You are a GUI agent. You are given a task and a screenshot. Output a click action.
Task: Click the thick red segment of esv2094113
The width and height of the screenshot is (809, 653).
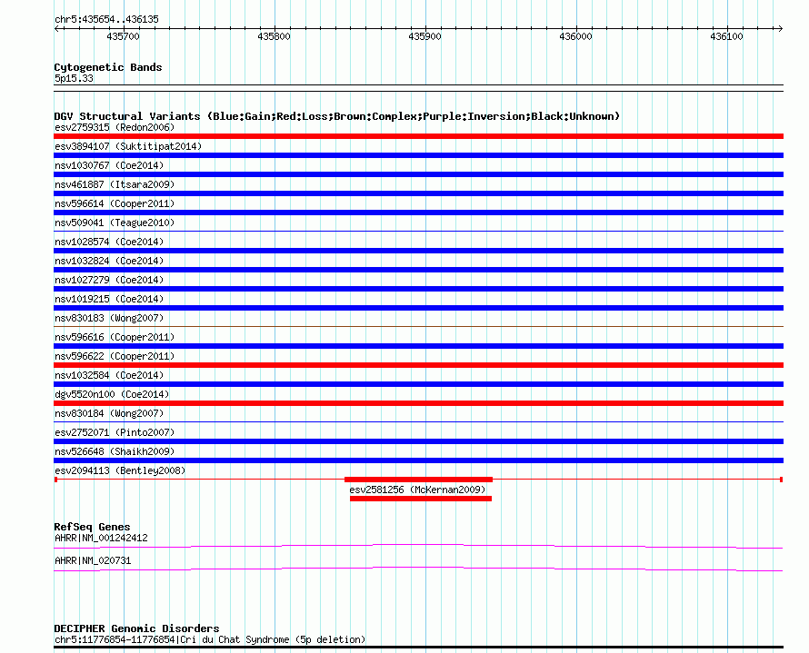418,480
